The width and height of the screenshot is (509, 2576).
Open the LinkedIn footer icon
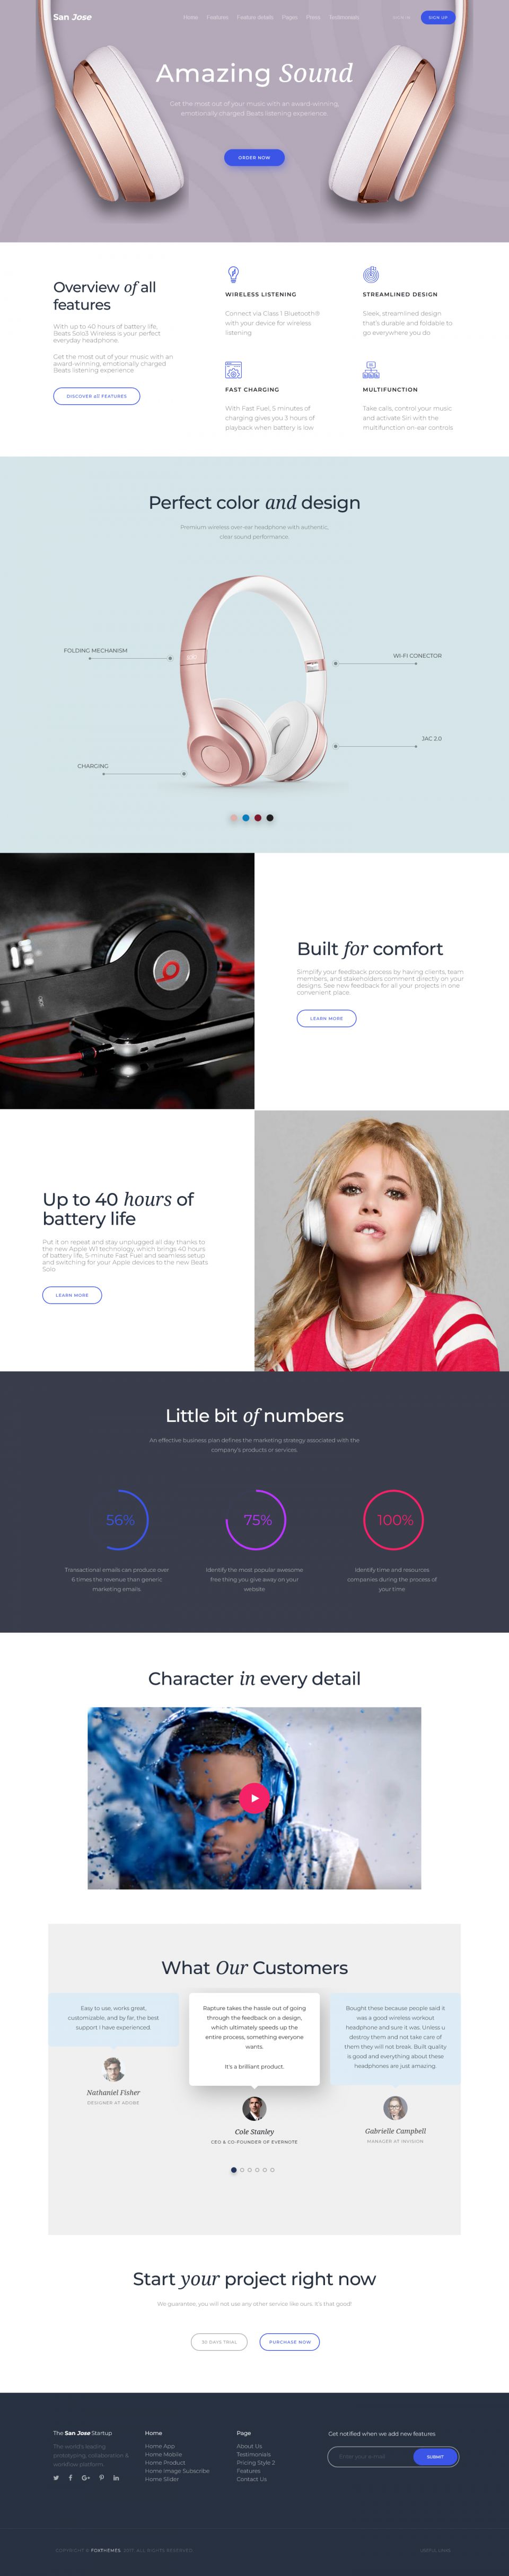pos(116,2478)
